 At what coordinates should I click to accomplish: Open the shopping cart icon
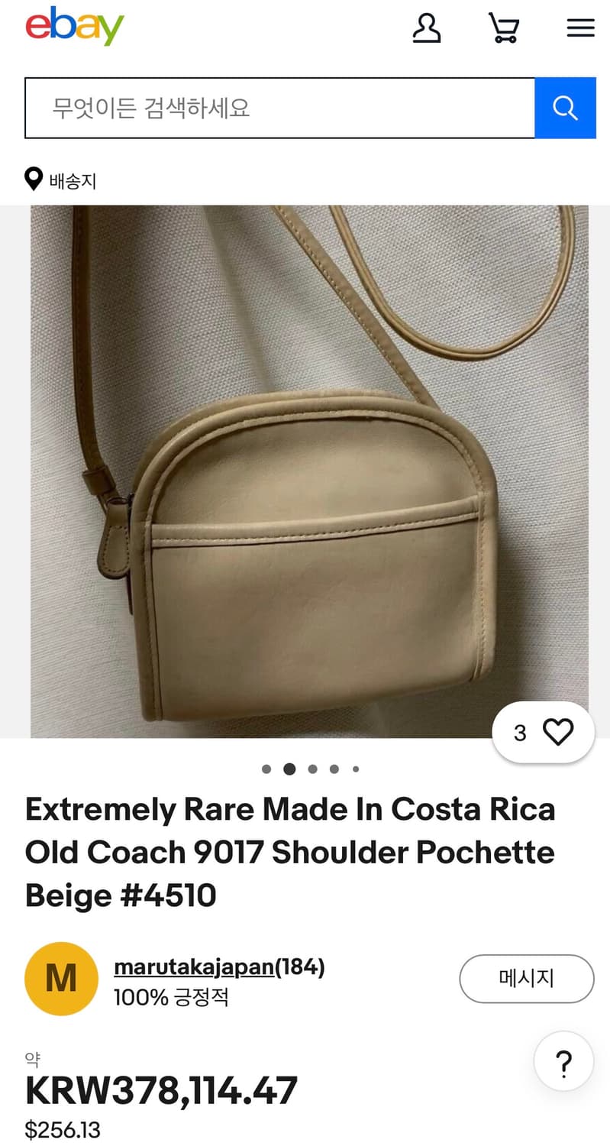(x=504, y=28)
